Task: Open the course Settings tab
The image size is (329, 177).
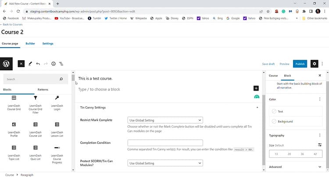Action: (x=48, y=43)
